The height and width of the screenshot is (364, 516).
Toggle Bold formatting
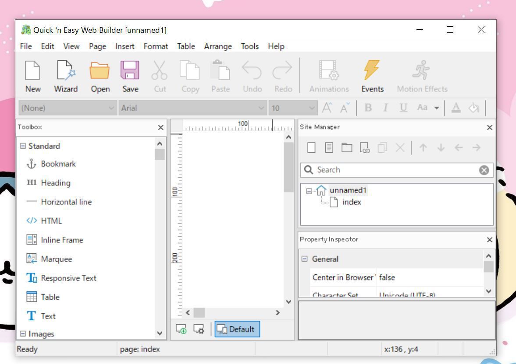[x=368, y=108]
